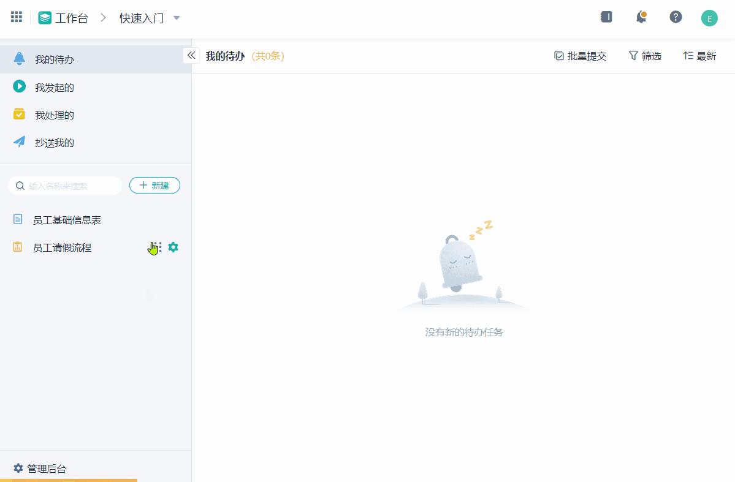735x482 pixels.
Task: Switch to 我处理的 section
Action: [x=54, y=115]
